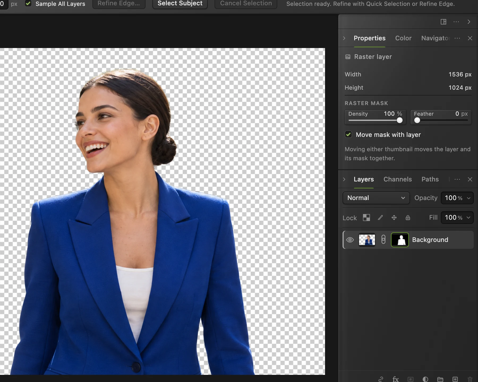The height and width of the screenshot is (382, 478).
Task: Create a new layer group folder
Action: click(x=440, y=379)
